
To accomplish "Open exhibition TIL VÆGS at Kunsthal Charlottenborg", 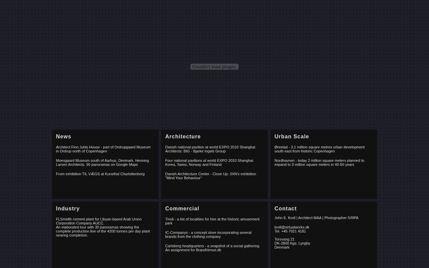I will 100,174.
